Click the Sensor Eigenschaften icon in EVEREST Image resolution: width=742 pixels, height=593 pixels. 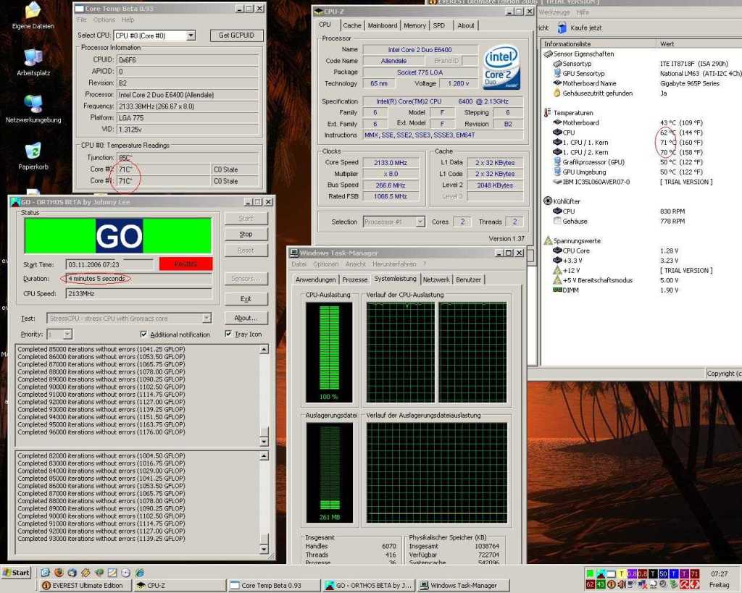548,54
